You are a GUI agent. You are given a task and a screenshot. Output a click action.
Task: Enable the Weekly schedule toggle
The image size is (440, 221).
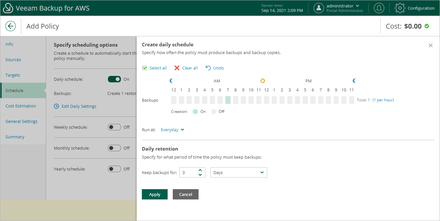click(x=114, y=127)
